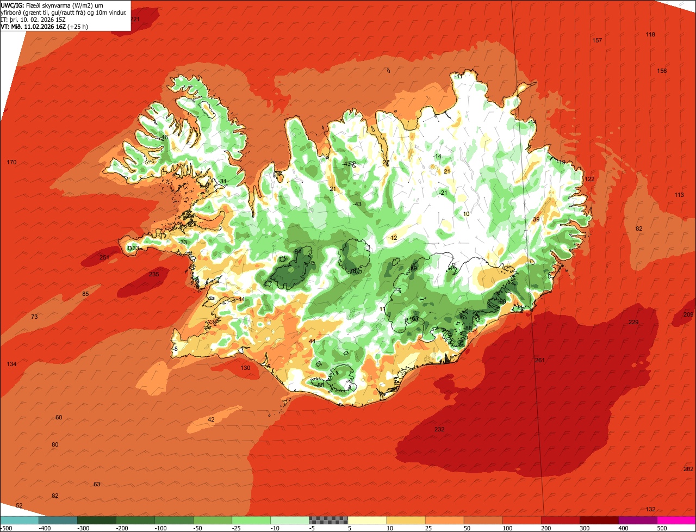Select the map value 85
The height and width of the screenshot is (532, 696).
point(85,294)
